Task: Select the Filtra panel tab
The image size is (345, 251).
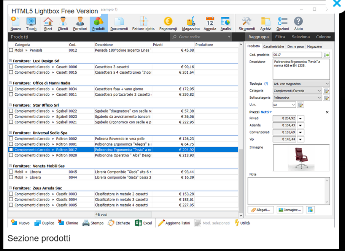Action: (x=280, y=37)
